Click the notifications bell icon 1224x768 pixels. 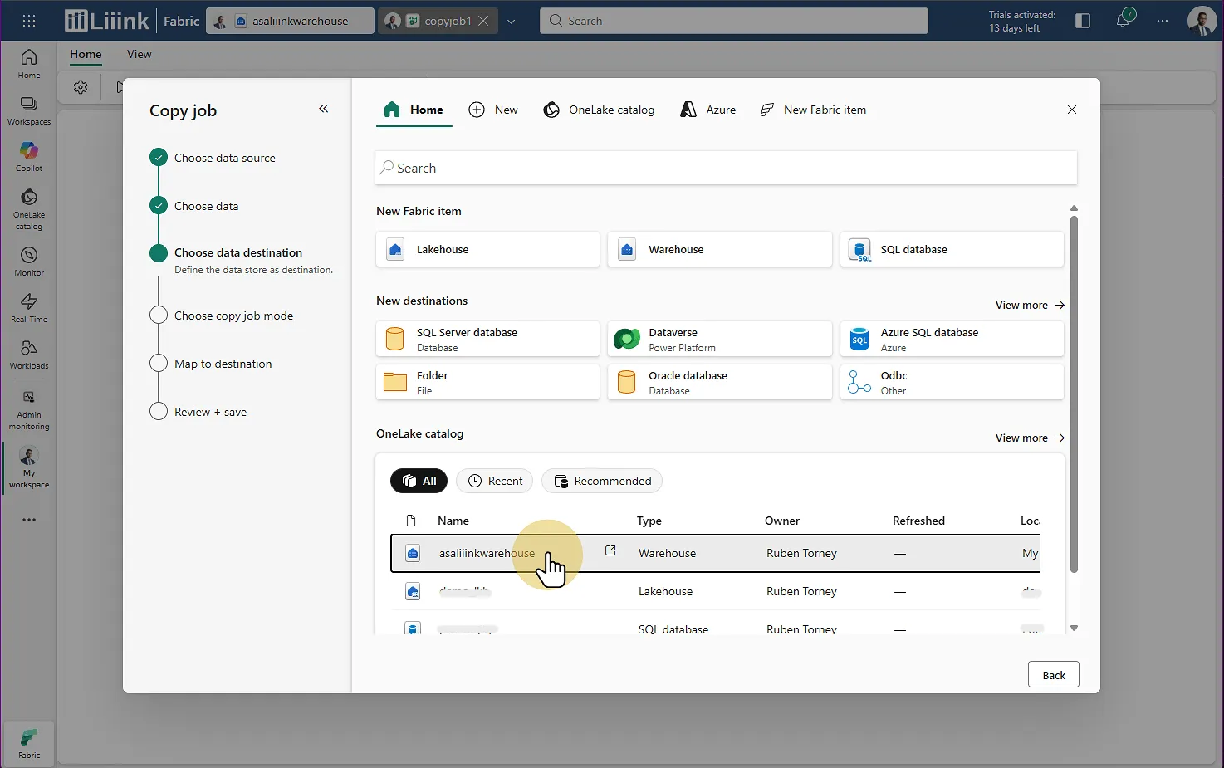coord(1123,21)
